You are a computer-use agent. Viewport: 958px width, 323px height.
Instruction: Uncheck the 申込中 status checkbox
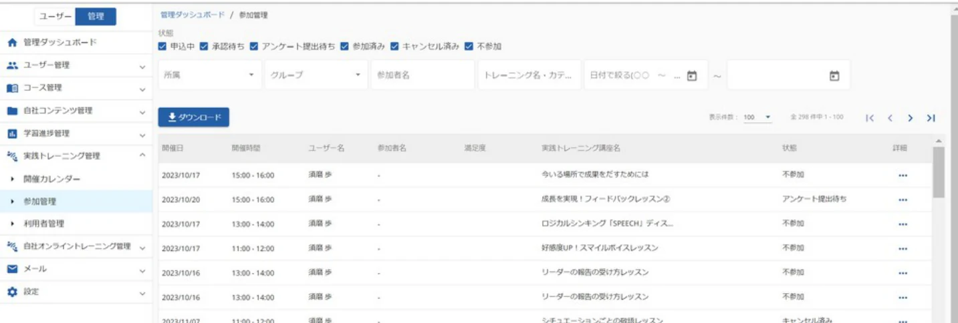coord(162,46)
